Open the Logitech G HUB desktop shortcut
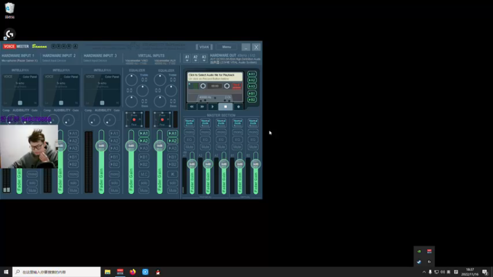The height and width of the screenshot is (277, 493). click(9, 34)
